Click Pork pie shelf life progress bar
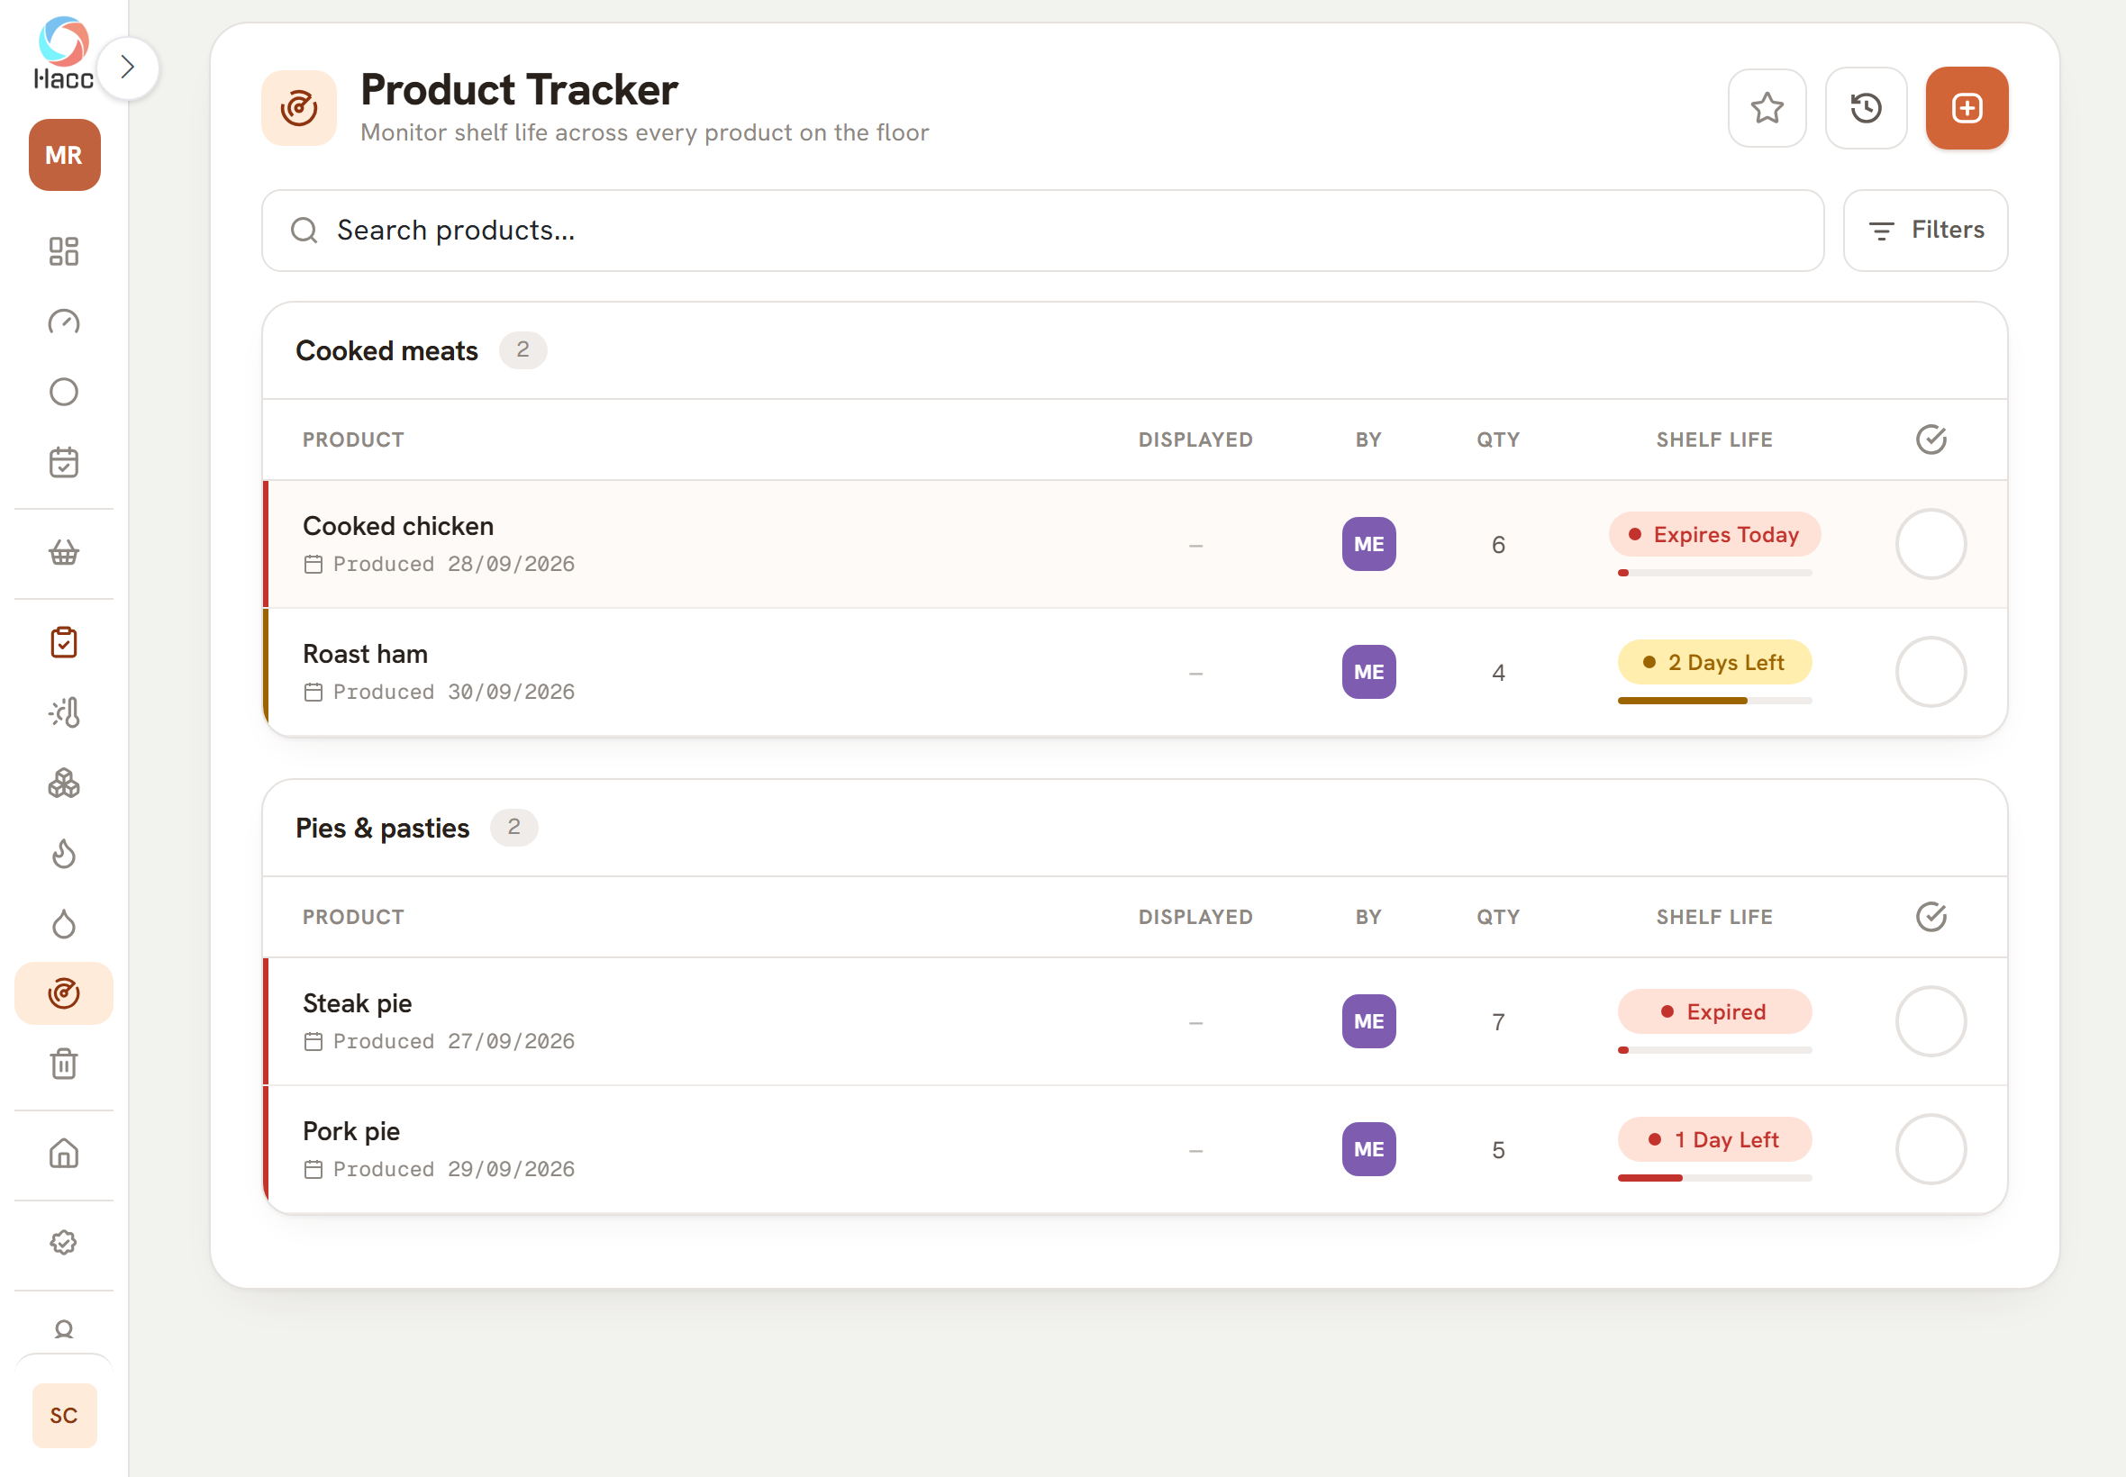 pos(1714,1178)
